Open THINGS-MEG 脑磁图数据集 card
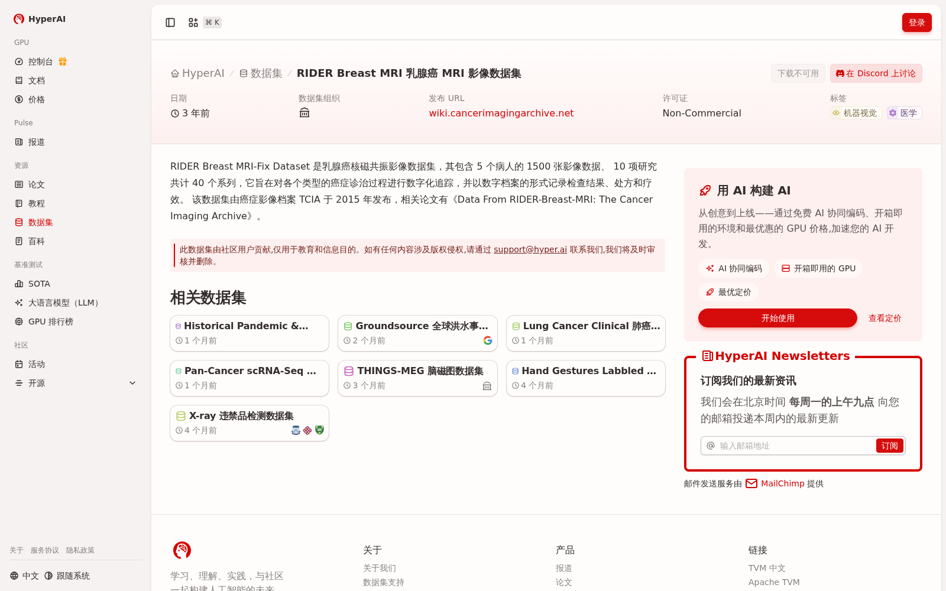 tap(417, 378)
